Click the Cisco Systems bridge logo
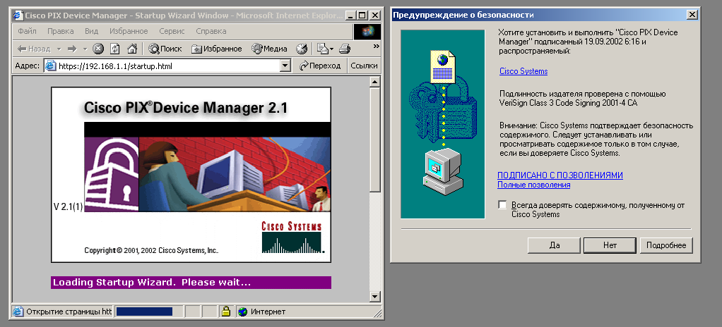 coord(292,237)
